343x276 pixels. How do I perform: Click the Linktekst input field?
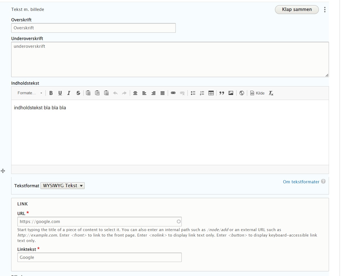pos(99,257)
